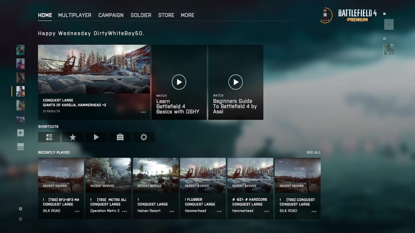Click SEE ALL recently played
Screen dimensions: 415x233
coord(314,152)
